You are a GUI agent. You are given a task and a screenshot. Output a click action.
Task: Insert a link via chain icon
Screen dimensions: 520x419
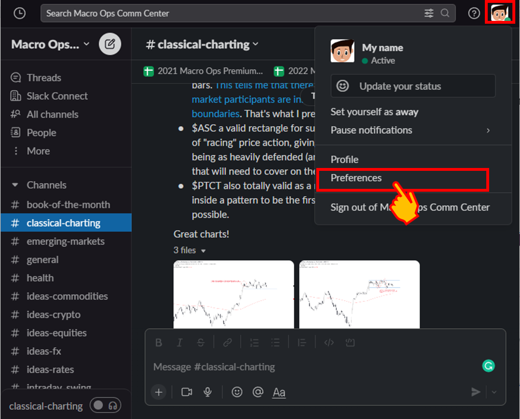227,343
